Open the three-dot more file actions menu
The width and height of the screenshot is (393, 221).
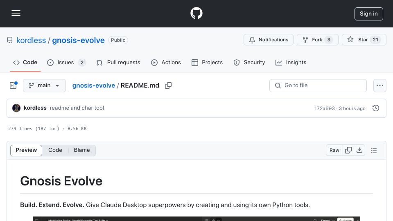click(380, 86)
